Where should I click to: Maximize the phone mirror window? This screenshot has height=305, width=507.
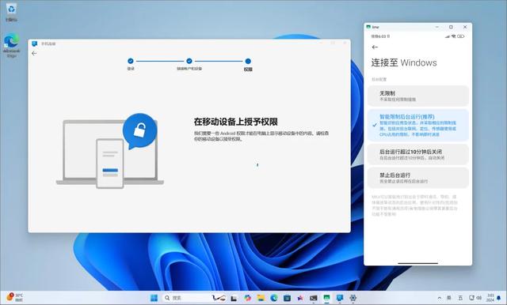tap(451, 27)
